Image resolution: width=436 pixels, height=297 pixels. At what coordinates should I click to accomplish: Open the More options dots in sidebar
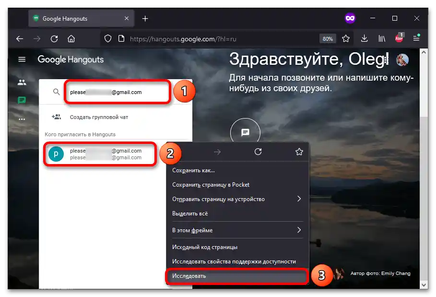(22, 119)
